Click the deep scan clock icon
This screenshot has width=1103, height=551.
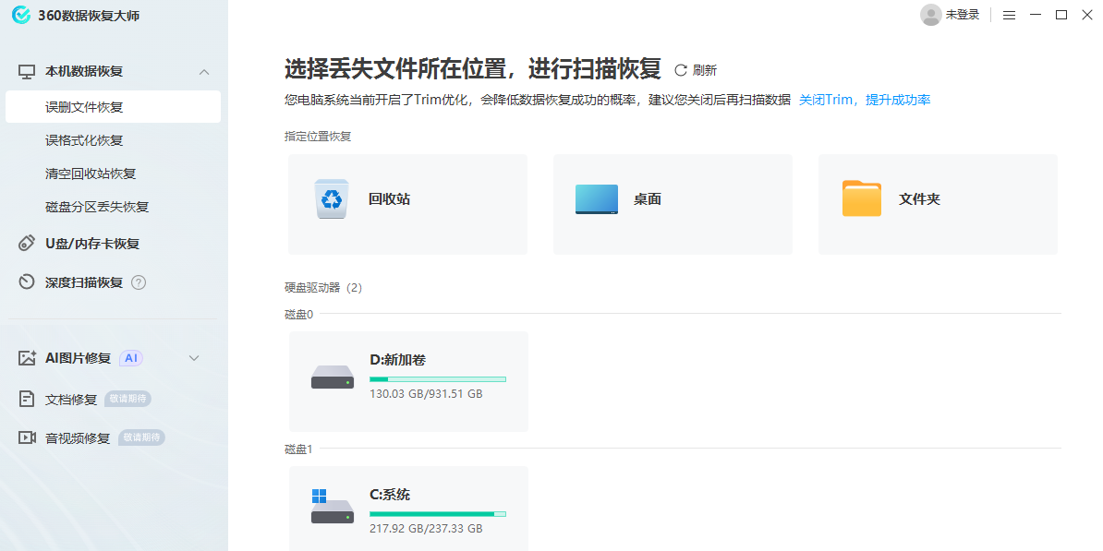coord(27,282)
